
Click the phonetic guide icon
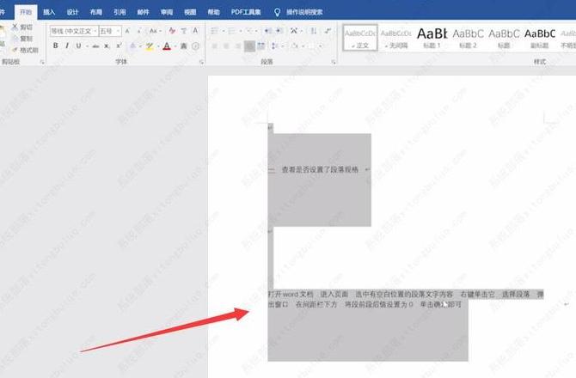[184, 31]
